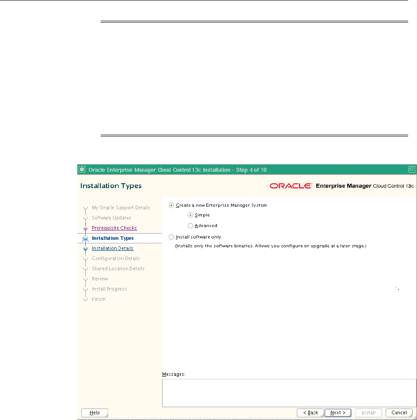
Task: Go back with the Back button
Action: [311, 413]
